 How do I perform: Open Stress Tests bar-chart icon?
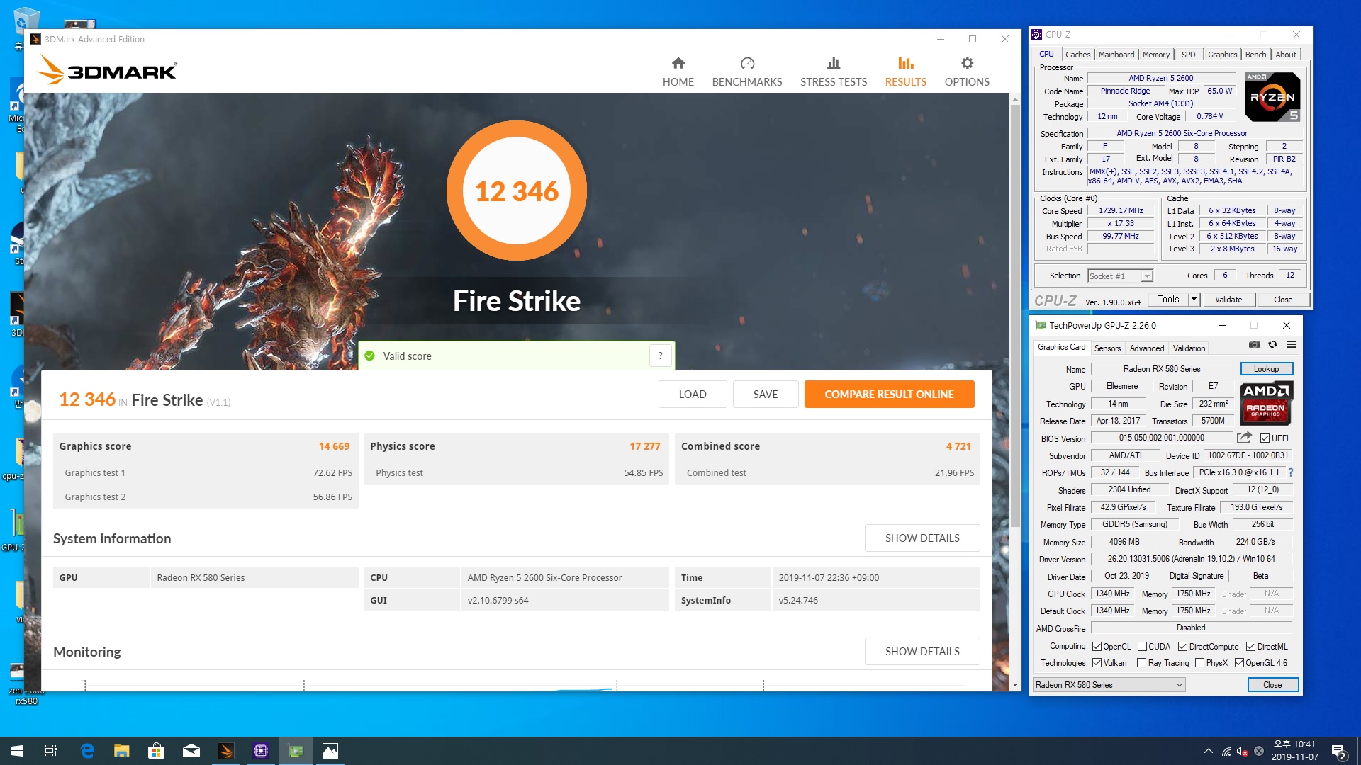(x=834, y=63)
